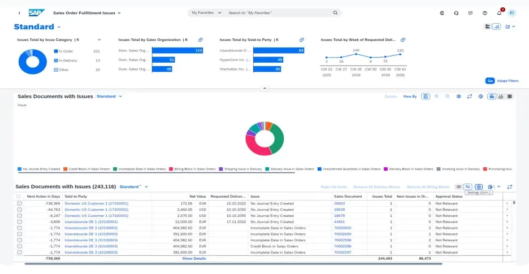Screen dimensions: 529x274
Task: Open row details arrow for document 30683
Action: pyautogui.click(x=507, y=204)
